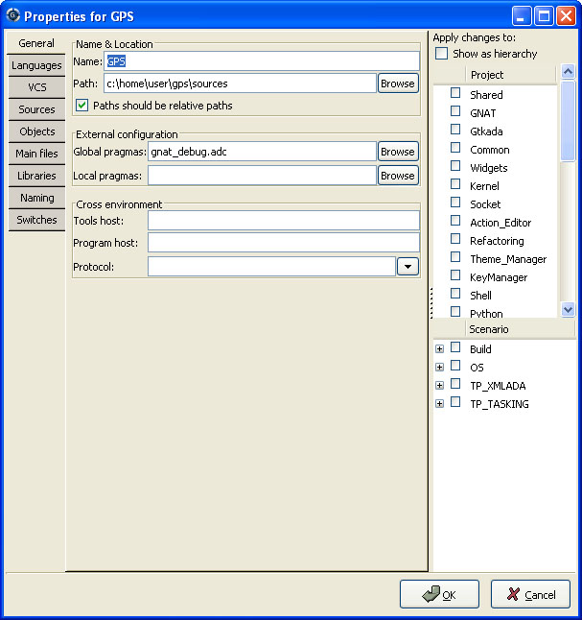The width and height of the screenshot is (582, 620).
Task: Select the Naming tab
Action: (x=36, y=198)
